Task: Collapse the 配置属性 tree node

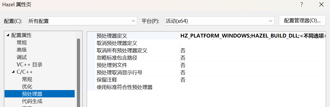Action: pos(8,35)
